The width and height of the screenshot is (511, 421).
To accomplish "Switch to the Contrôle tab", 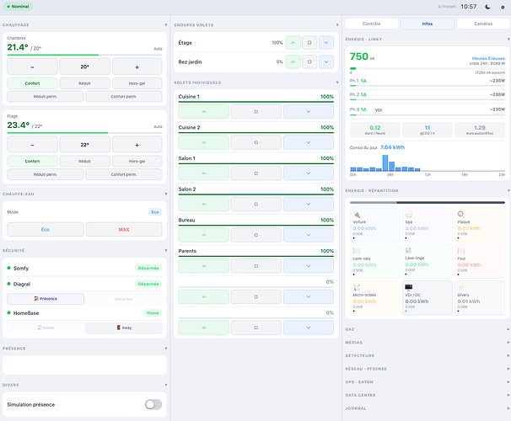I will coord(372,24).
